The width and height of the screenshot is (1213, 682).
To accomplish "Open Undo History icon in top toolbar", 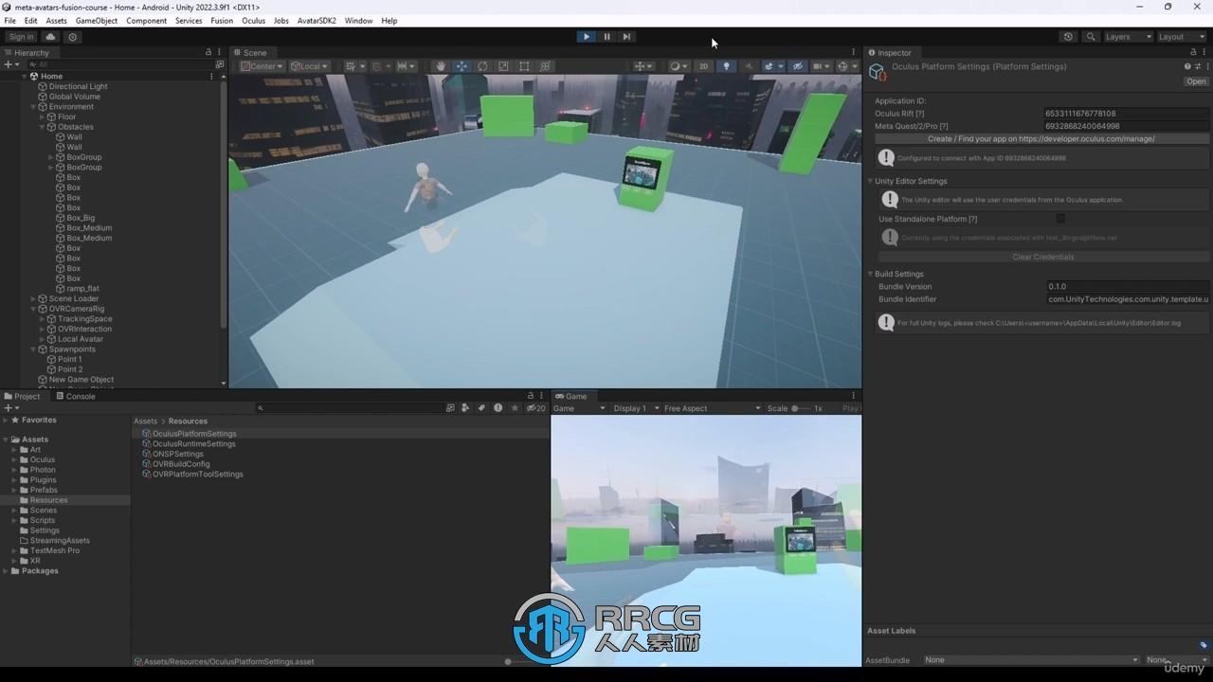I will click(x=1068, y=37).
